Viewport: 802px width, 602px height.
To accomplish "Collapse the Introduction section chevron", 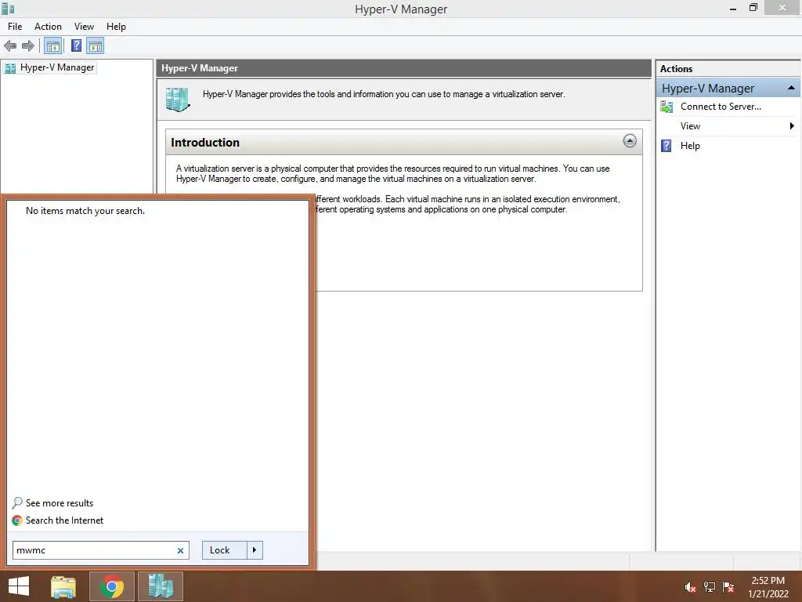I will point(630,141).
